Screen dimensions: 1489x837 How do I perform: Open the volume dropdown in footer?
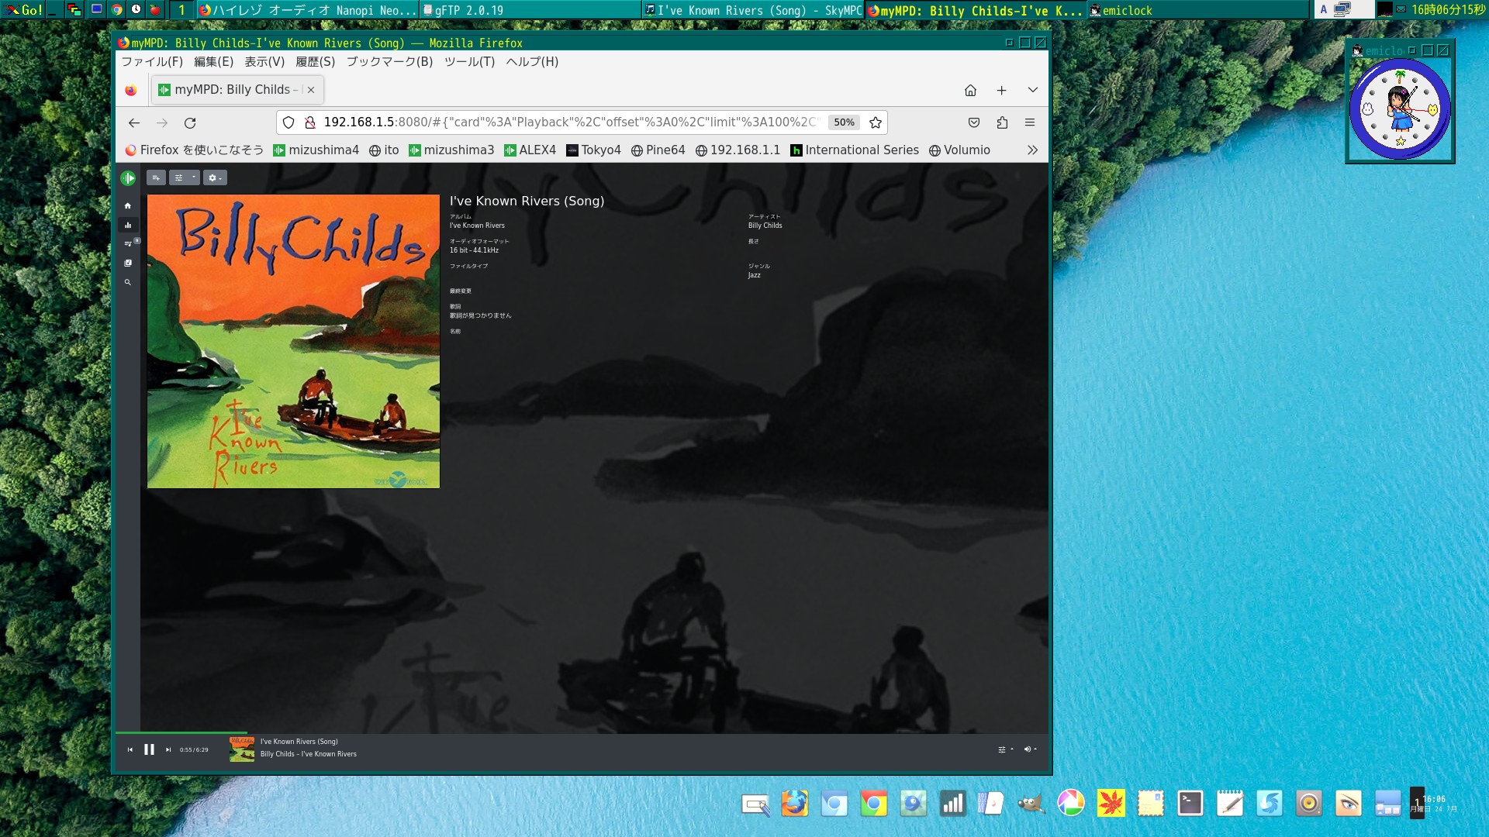pos(1030,749)
